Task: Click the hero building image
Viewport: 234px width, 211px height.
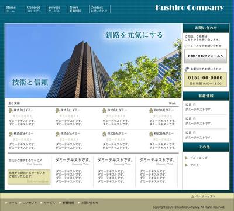Action: pos(93,61)
